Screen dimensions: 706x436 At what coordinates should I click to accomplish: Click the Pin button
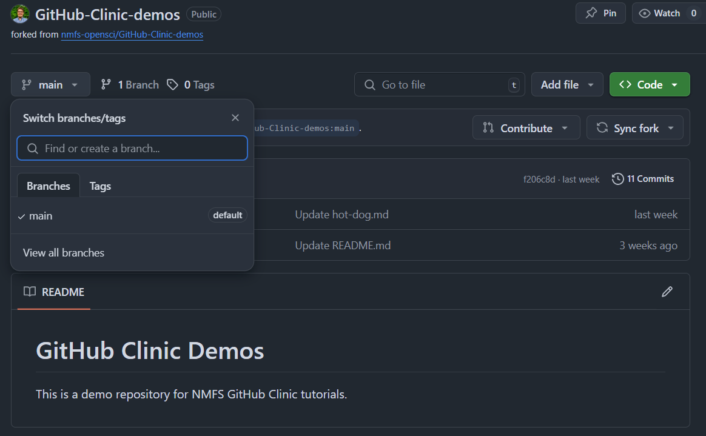pos(600,13)
